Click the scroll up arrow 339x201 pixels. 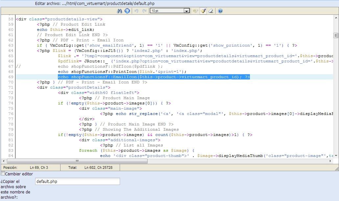point(336,18)
